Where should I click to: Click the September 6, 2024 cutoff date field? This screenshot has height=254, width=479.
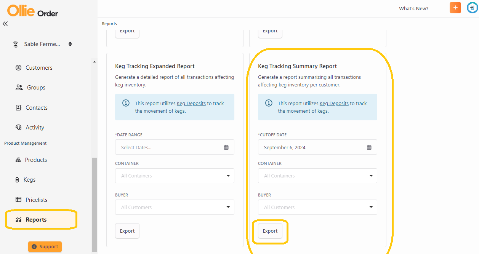tap(317, 147)
